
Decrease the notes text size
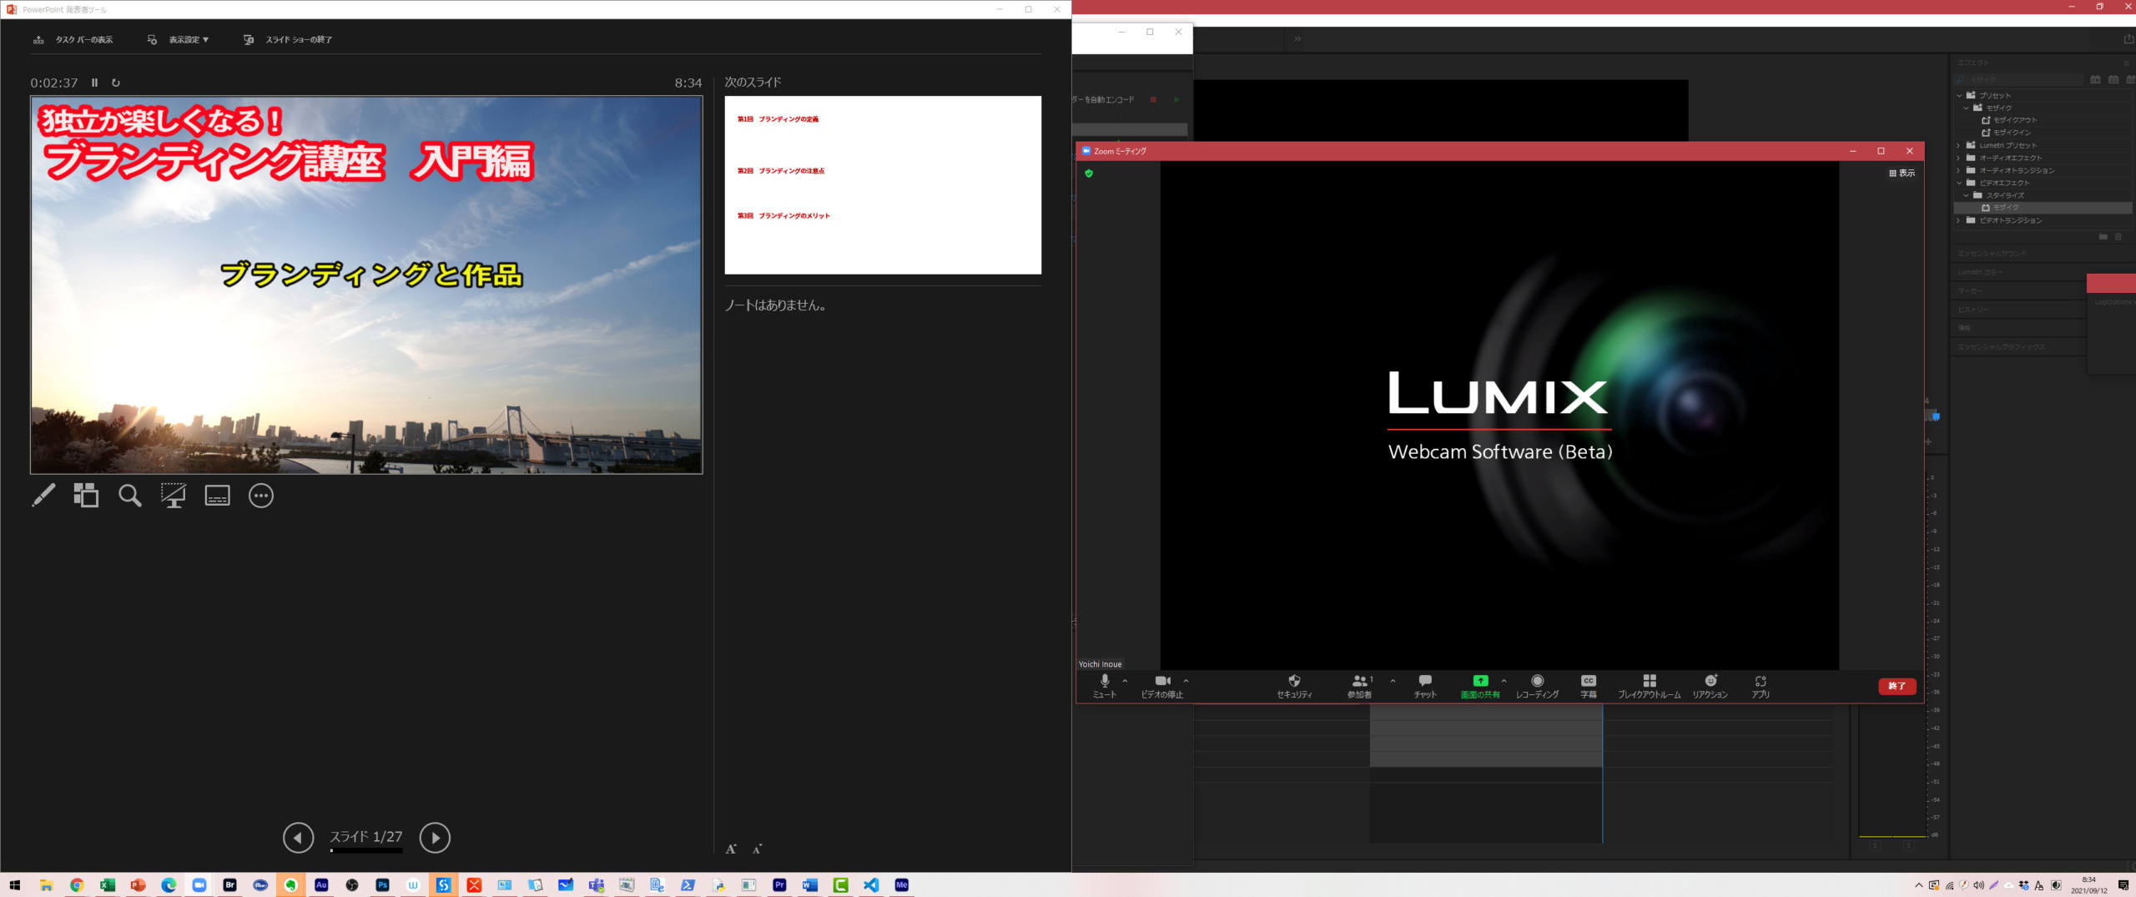tap(757, 849)
